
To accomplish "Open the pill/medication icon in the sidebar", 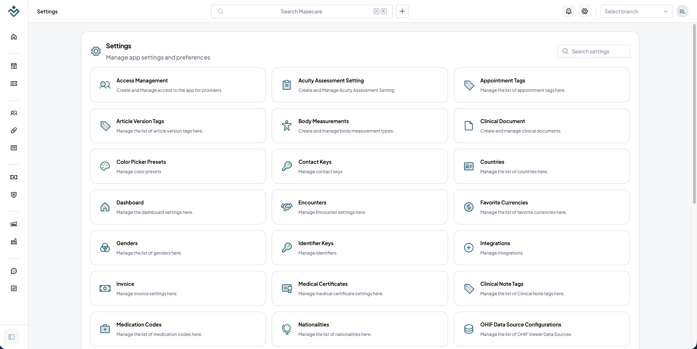I will pos(14,130).
